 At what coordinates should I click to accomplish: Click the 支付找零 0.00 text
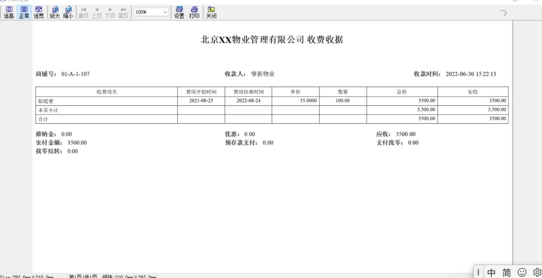point(397,142)
